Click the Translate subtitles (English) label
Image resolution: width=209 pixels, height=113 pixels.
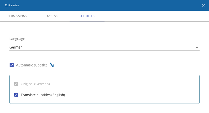click(x=43, y=95)
